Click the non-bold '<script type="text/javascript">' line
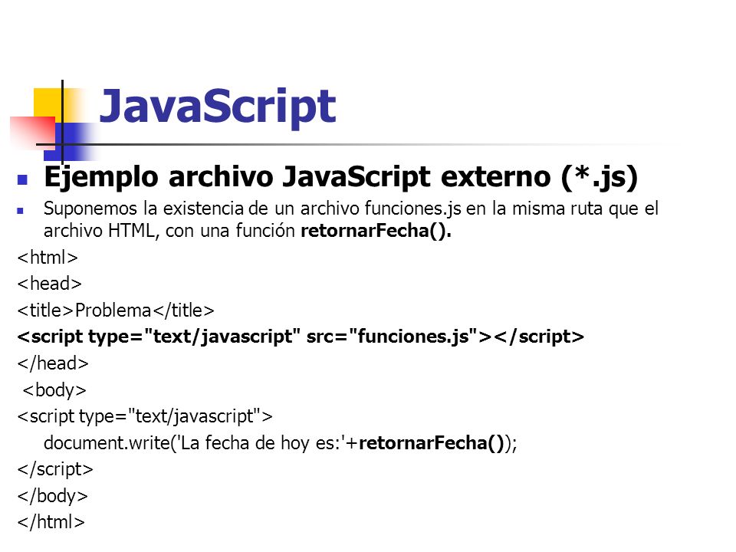This screenshot has width=736, height=552. point(145,417)
